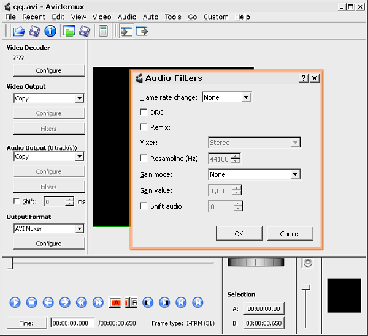Viewport: 368px width, 336px height.
Task: Click OK in Audio Filters dialog
Action: point(239,234)
